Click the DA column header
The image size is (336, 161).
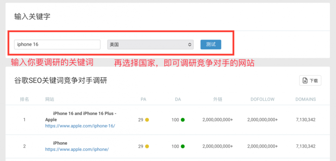(178, 99)
